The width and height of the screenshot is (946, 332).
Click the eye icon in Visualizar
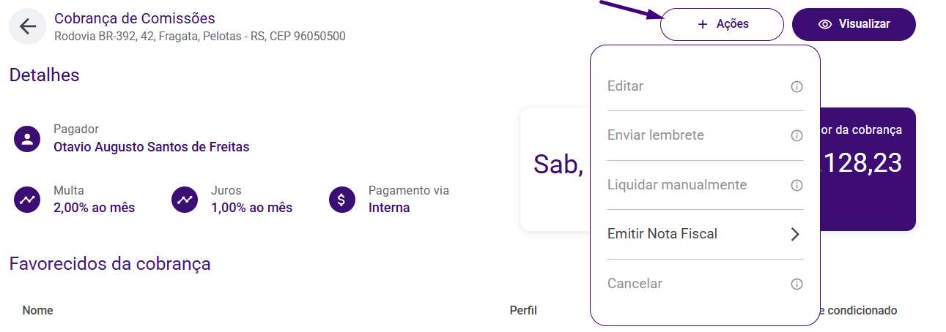(825, 24)
